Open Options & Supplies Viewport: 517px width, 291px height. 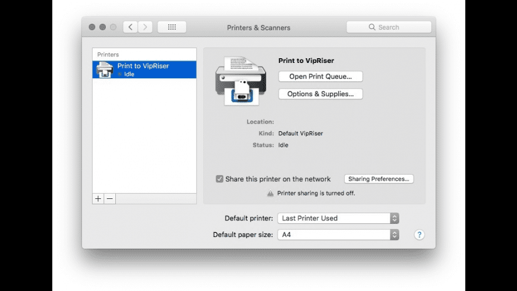click(x=320, y=94)
